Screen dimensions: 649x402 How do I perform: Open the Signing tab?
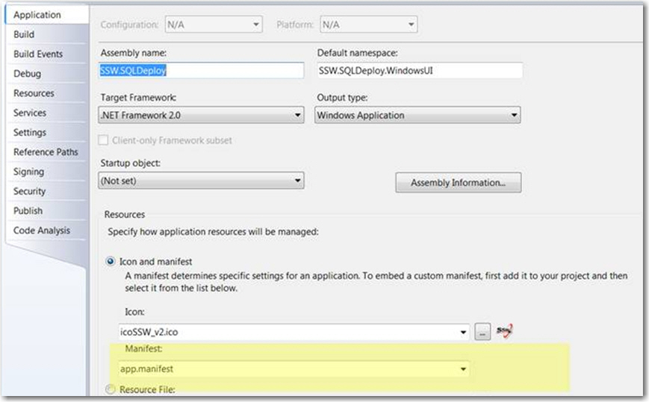[x=28, y=172]
